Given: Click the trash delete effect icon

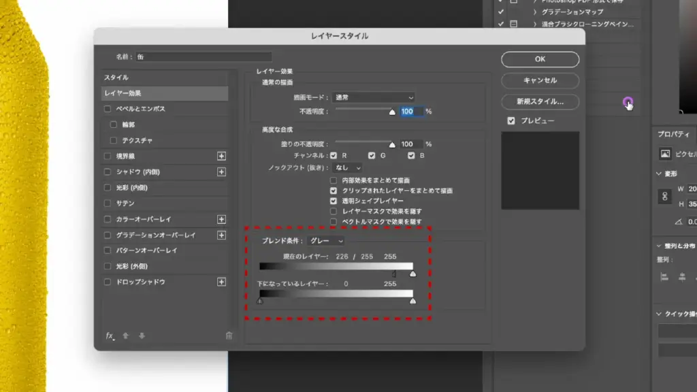Looking at the screenshot, I should [229, 336].
